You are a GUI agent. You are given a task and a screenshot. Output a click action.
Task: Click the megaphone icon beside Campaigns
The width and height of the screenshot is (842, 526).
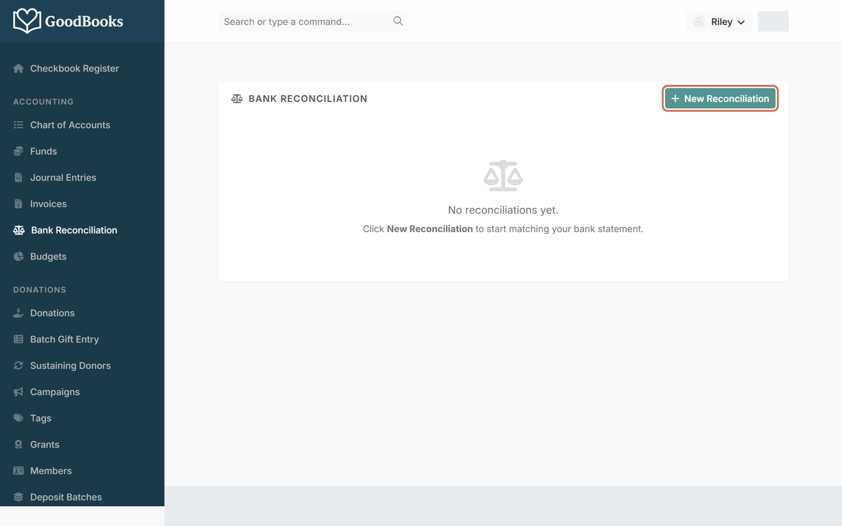(x=18, y=392)
